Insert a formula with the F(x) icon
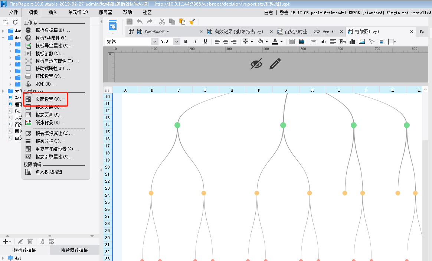 tap(343, 42)
